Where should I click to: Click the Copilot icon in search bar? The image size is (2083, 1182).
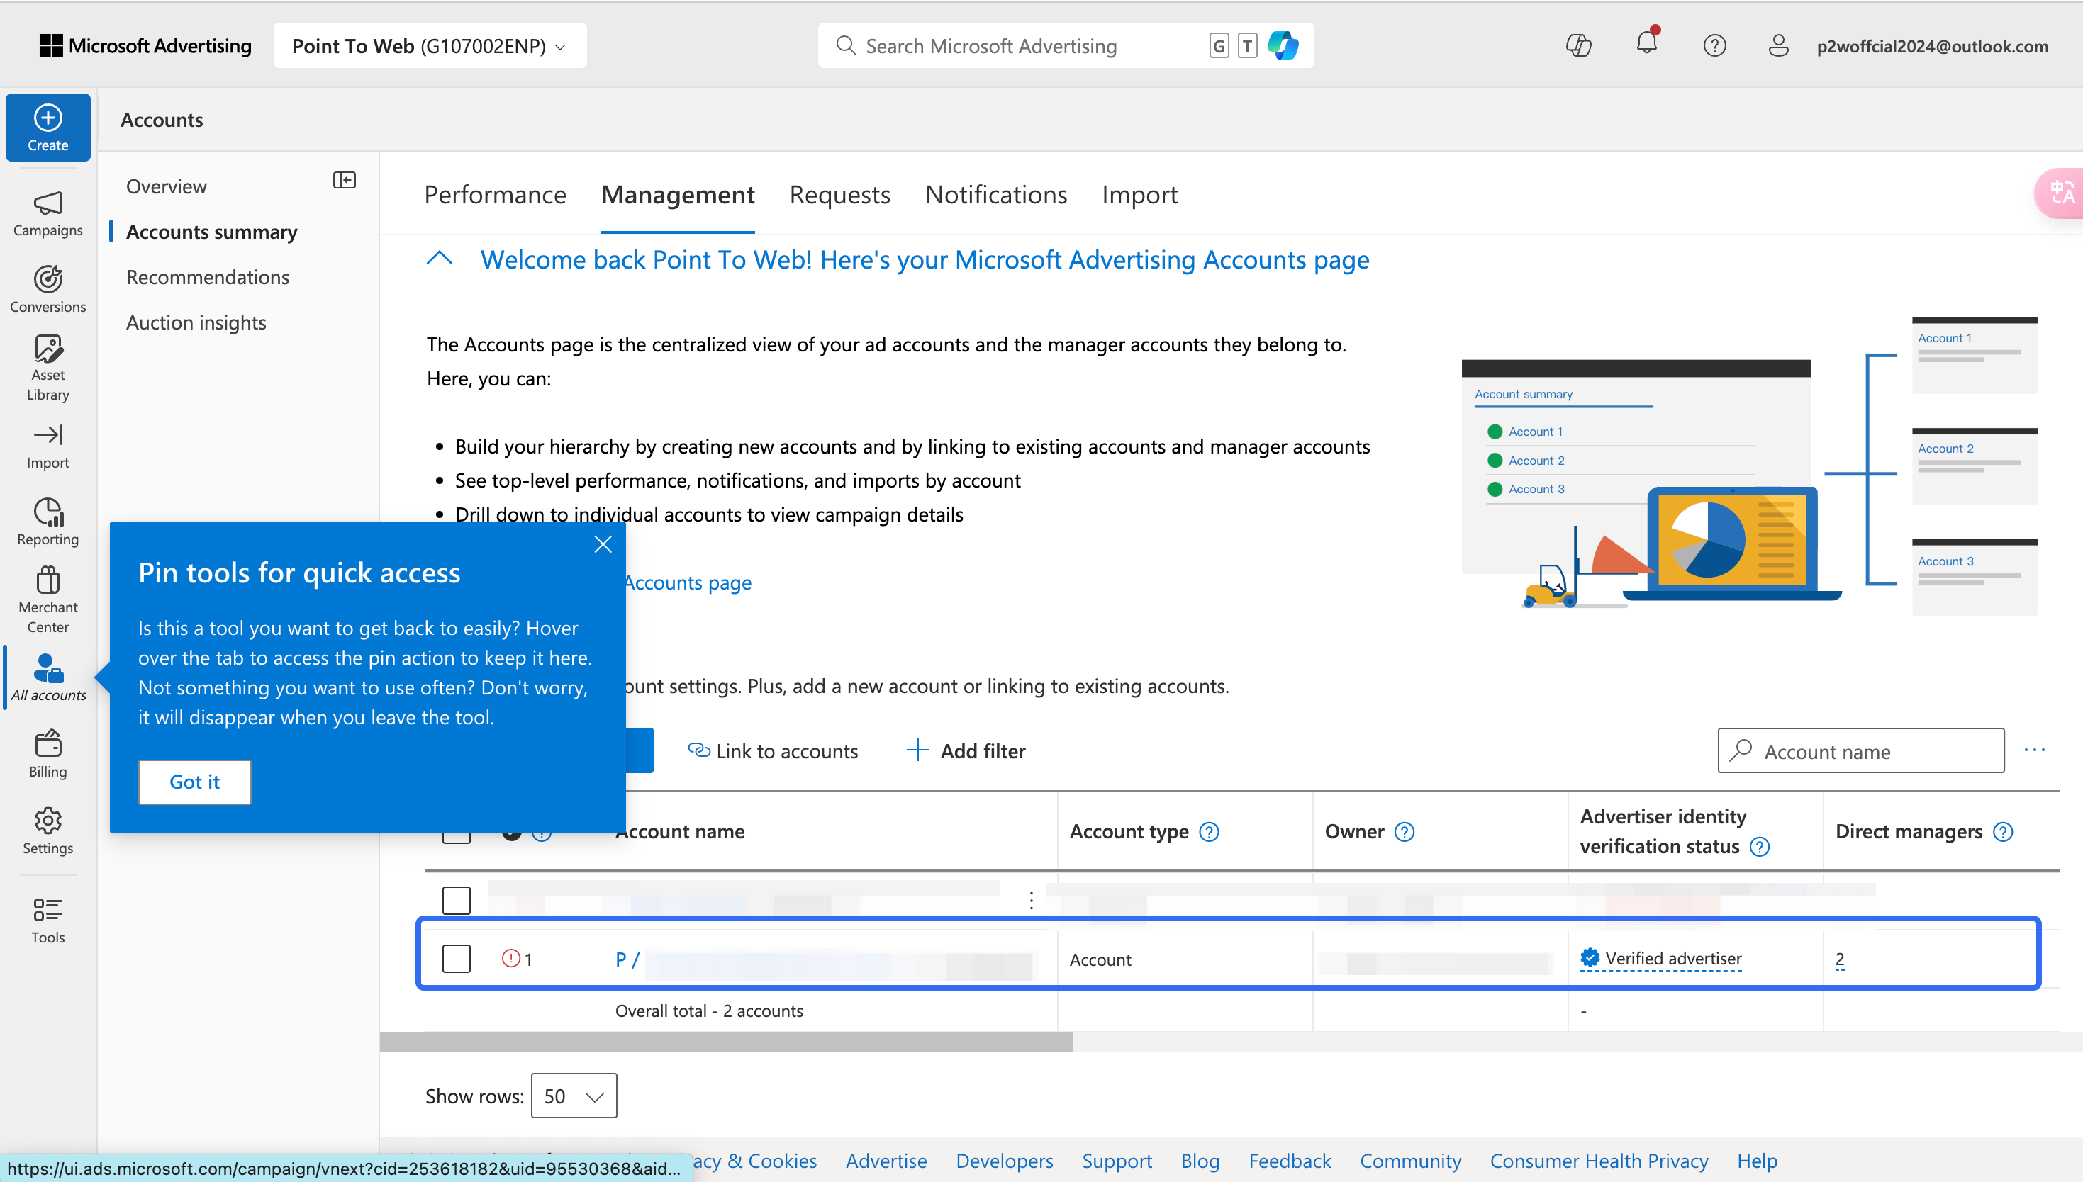(1283, 45)
